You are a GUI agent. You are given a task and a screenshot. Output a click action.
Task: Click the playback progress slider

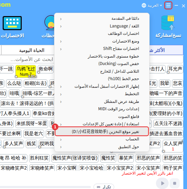tap(45, 187)
